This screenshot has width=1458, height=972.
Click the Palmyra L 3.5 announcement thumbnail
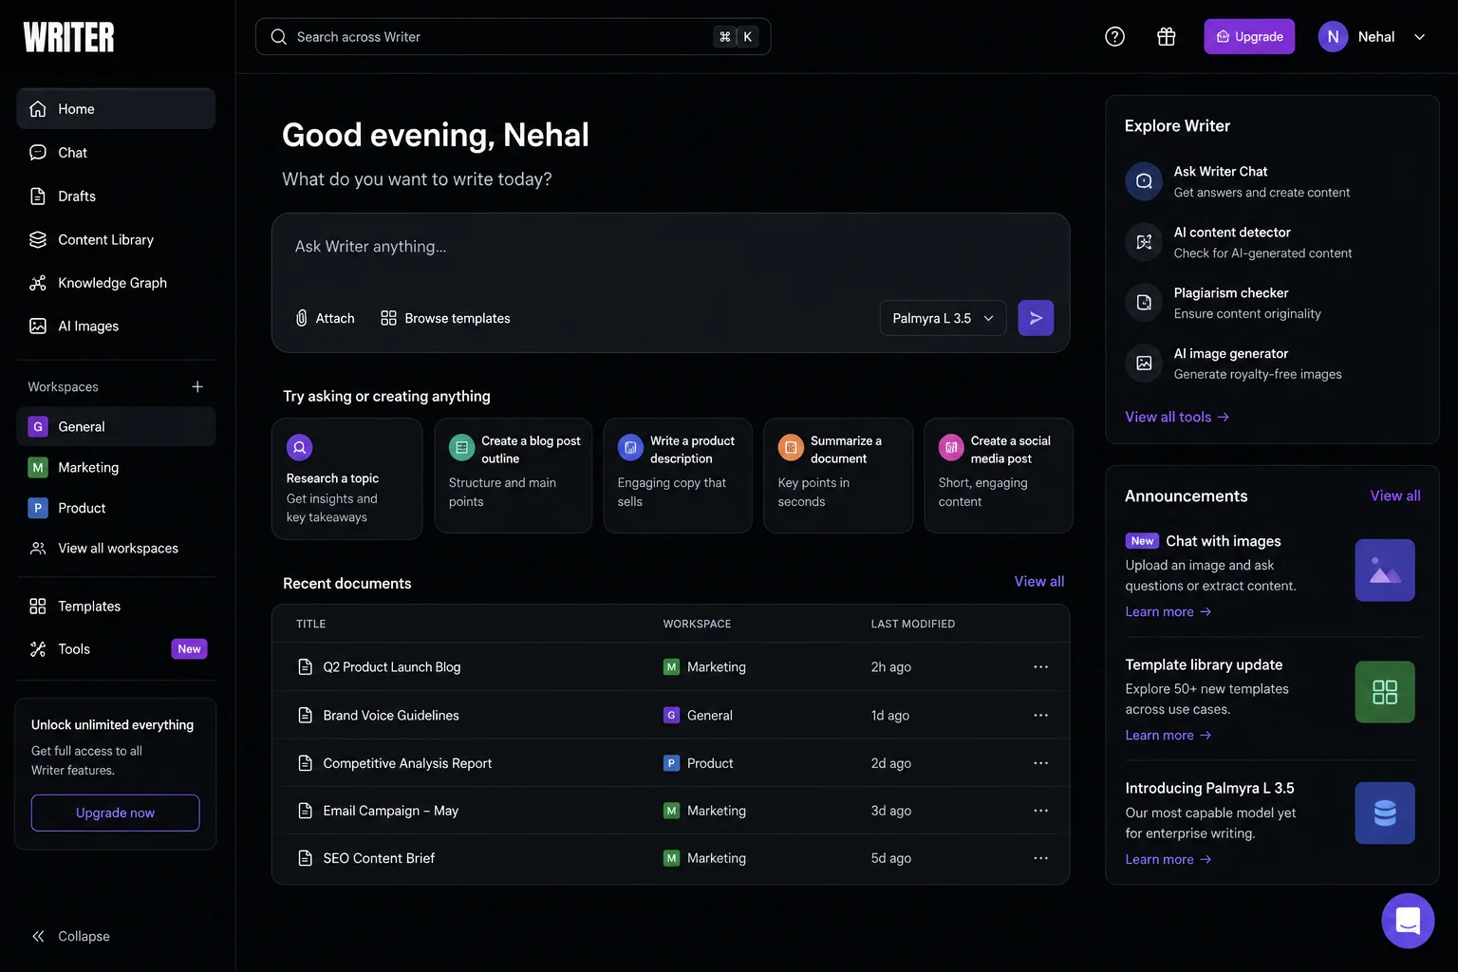pyautogui.click(x=1385, y=813)
